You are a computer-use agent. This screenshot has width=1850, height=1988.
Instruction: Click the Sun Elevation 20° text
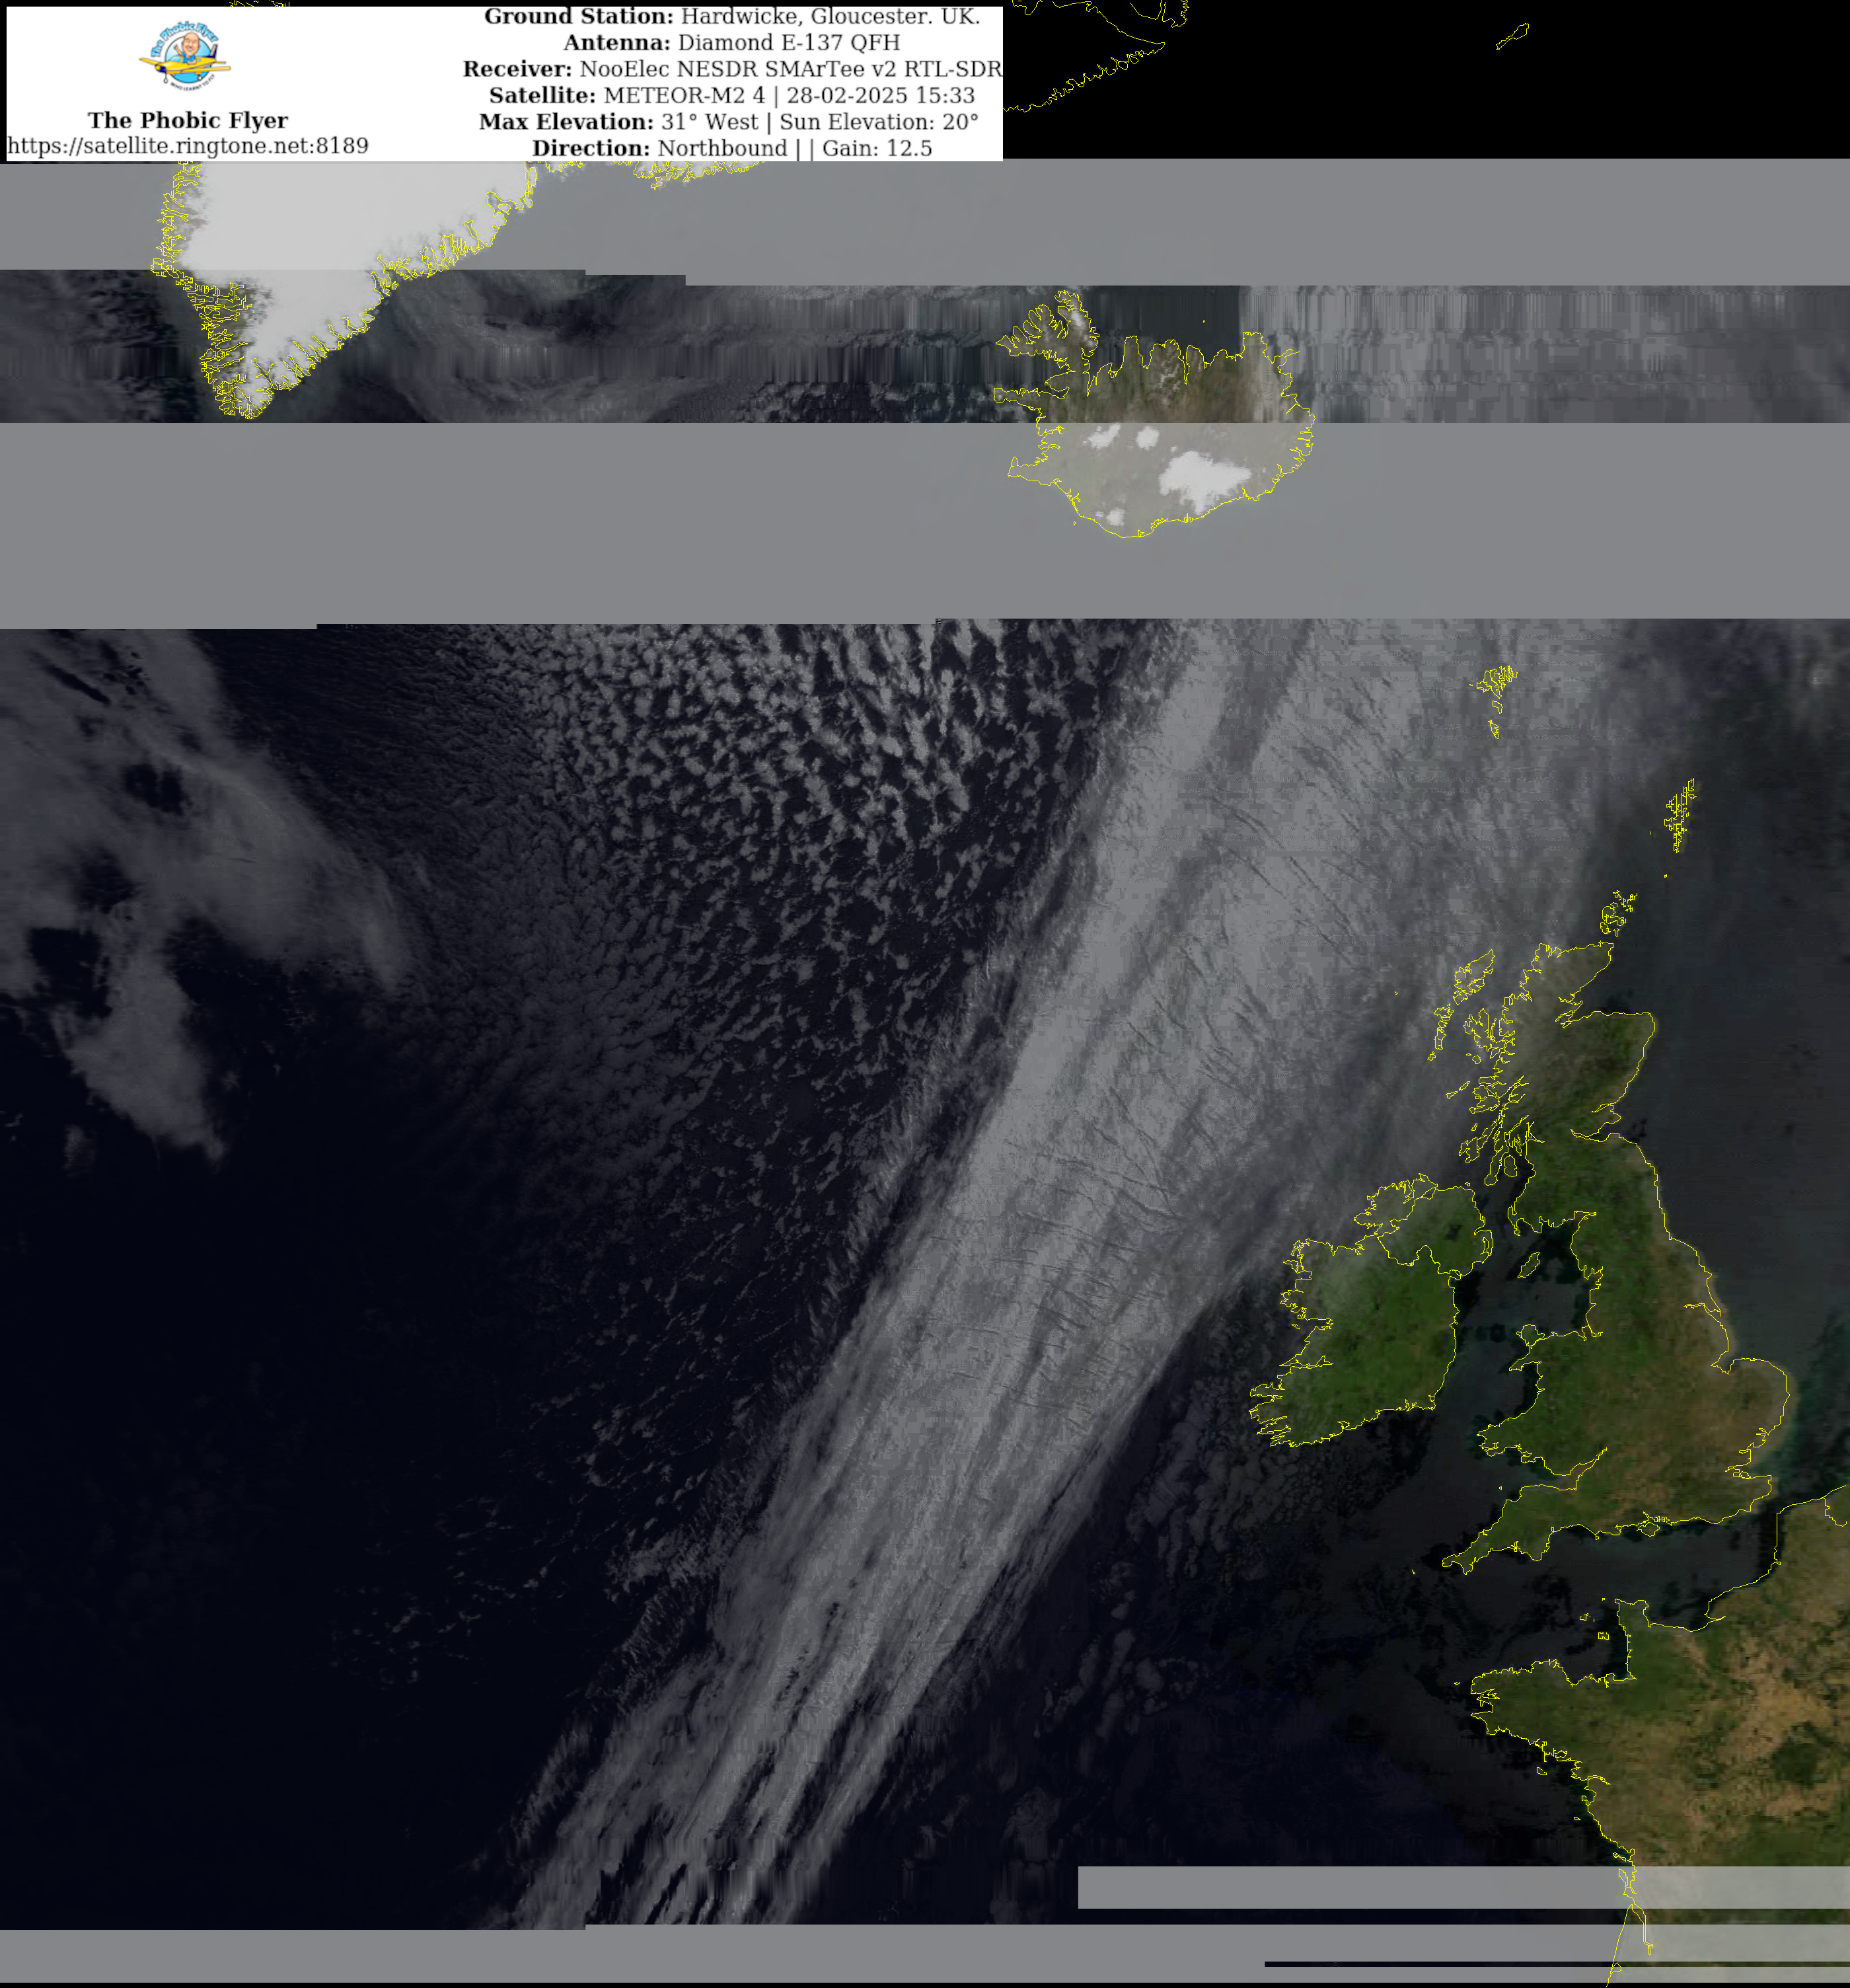(x=879, y=122)
